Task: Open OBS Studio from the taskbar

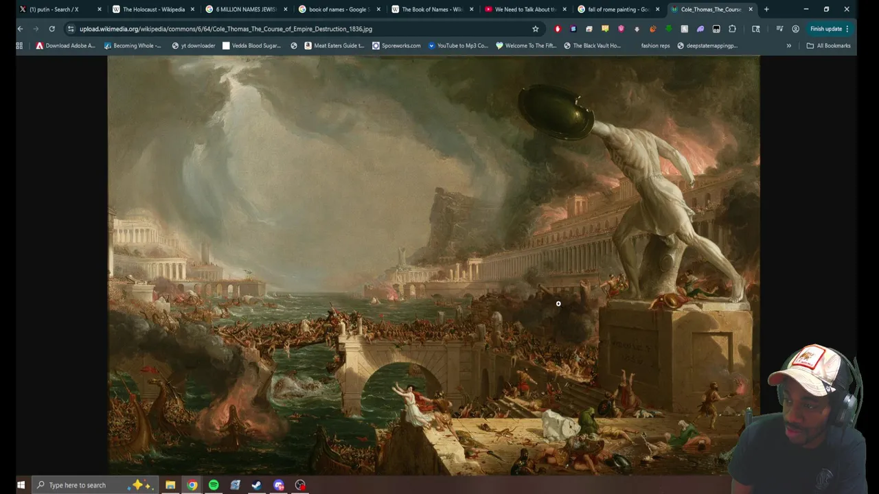Action: pyautogui.click(x=300, y=484)
